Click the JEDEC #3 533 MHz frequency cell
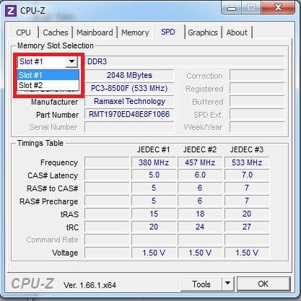 247,162
